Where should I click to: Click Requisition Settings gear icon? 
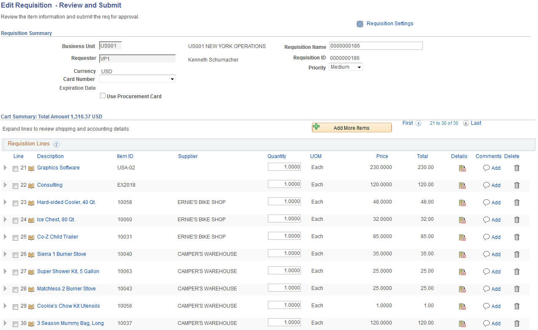360,24
